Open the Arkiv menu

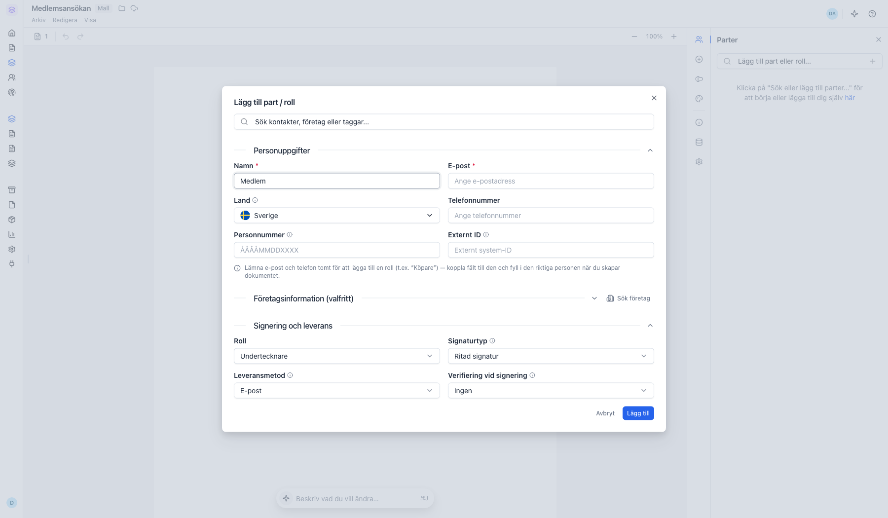click(x=38, y=20)
